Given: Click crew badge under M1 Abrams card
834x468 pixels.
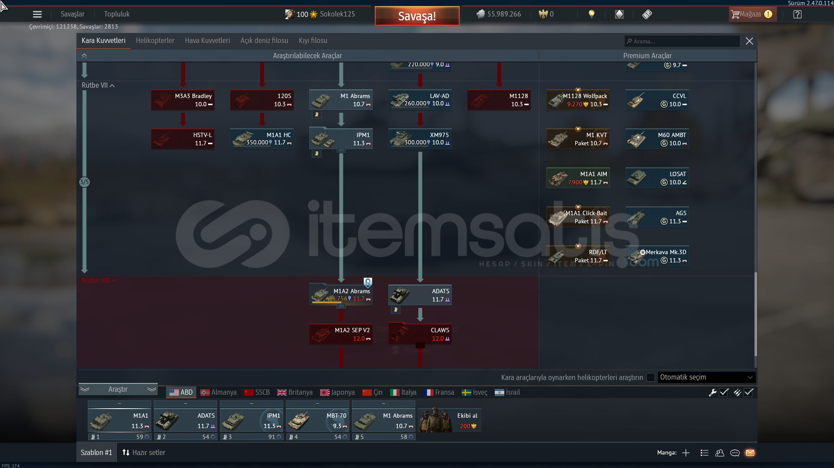Looking at the screenshot, I should [x=317, y=115].
